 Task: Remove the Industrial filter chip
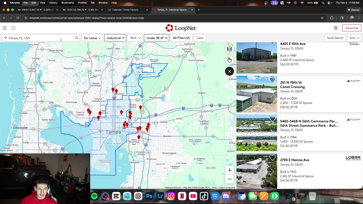[x=123, y=38]
